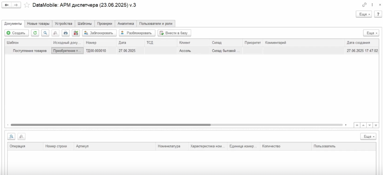Image resolution: width=383 pixels, height=175 pixels.
Task: Navigate back with the left arrow button
Action: pos(7,5)
